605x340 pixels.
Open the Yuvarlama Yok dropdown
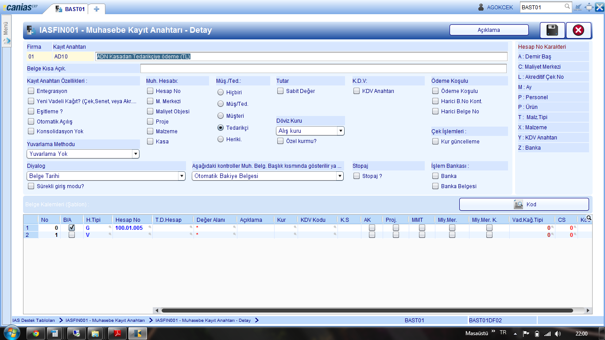83,154
